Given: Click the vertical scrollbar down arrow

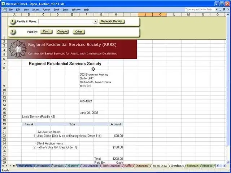Looking at the screenshot, I should [x=228, y=162].
